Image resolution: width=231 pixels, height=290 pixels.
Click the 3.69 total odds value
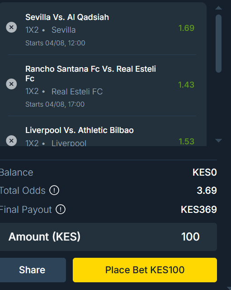[207, 190]
